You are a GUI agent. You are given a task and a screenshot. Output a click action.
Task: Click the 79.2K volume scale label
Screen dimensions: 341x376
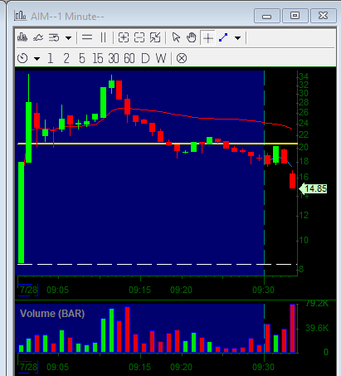pos(317,304)
